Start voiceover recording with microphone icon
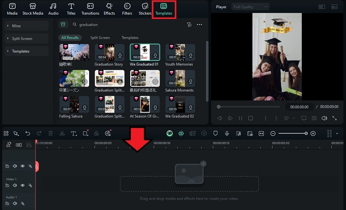346x210 pixels. pos(227,133)
